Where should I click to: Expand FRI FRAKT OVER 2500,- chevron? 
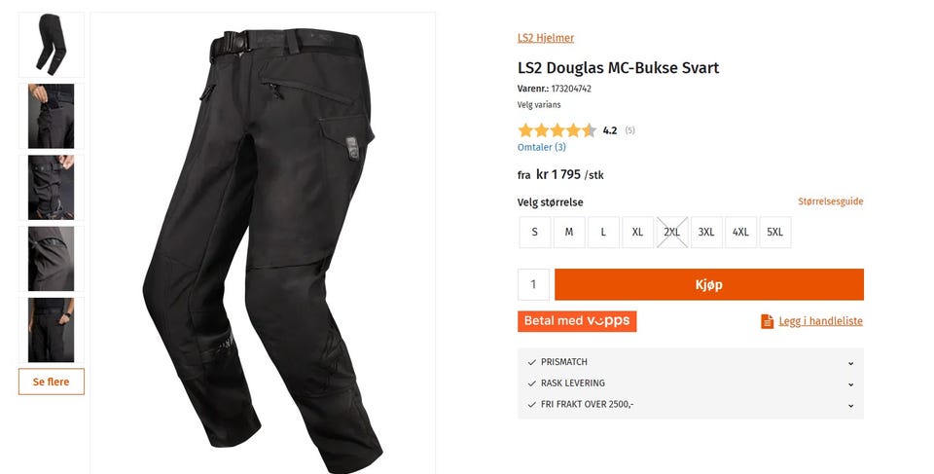point(850,405)
